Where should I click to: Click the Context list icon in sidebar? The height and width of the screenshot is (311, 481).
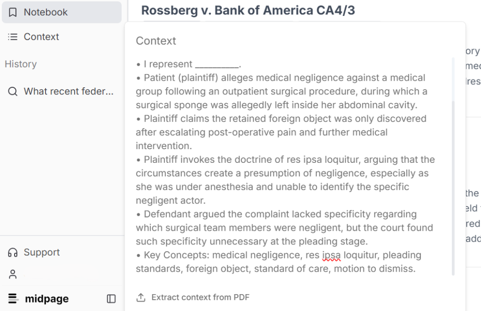tap(13, 37)
